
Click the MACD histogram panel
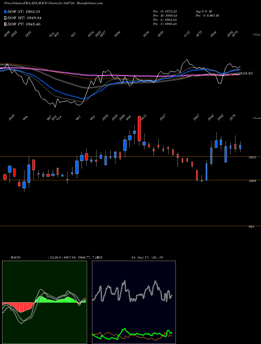tap(44, 302)
